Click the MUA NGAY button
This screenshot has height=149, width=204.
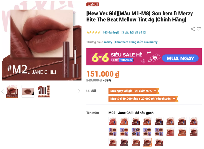180,58
